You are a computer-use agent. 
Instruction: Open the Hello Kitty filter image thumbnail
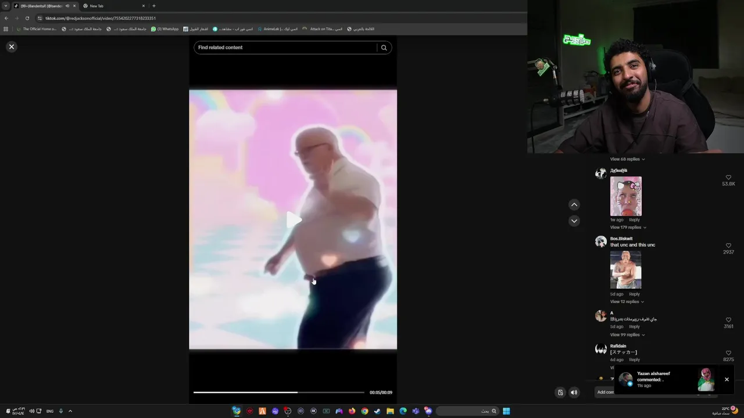(x=626, y=196)
